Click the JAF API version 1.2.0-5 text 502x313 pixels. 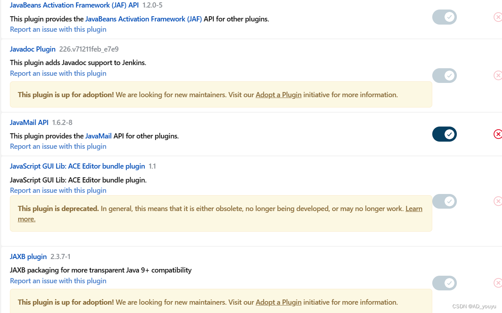(x=153, y=5)
